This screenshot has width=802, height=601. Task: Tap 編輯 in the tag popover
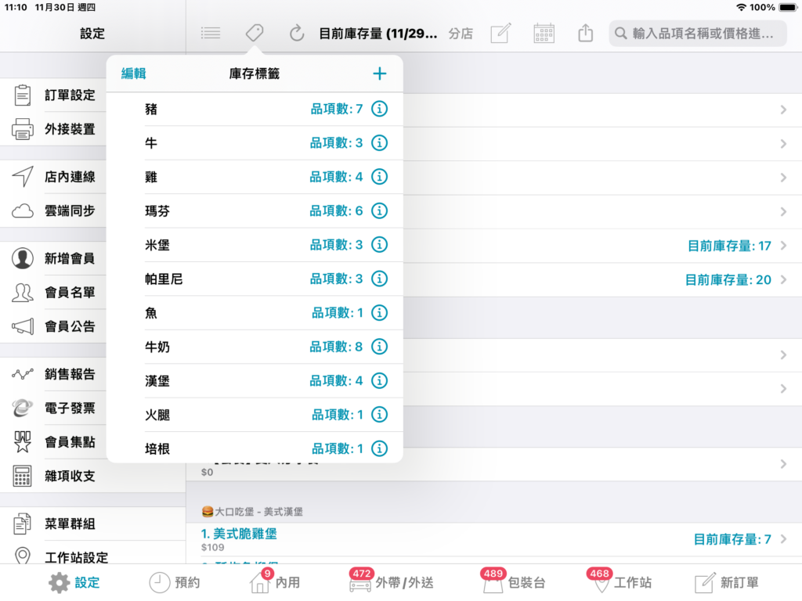(x=133, y=74)
